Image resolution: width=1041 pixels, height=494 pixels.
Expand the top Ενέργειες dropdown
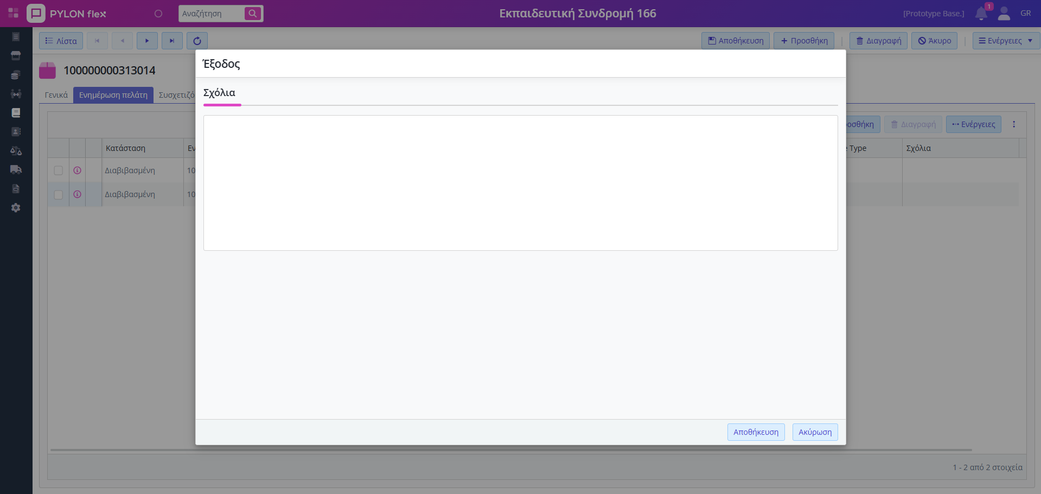[1006, 41]
